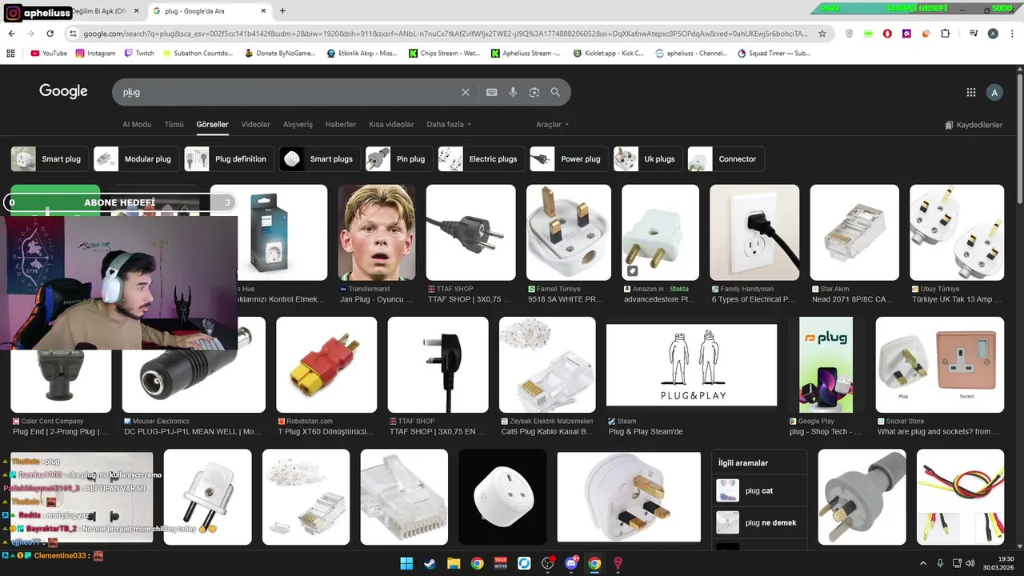Viewport: 1024px width, 576px height.
Task: Select the Smart plug filter chip
Action: click(x=49, y=158)
